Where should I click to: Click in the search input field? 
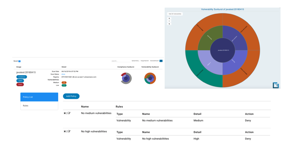coord(121,61)
